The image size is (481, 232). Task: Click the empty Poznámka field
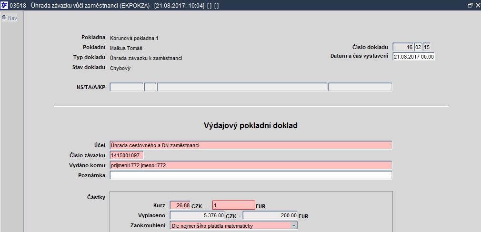tap(251, 175)
